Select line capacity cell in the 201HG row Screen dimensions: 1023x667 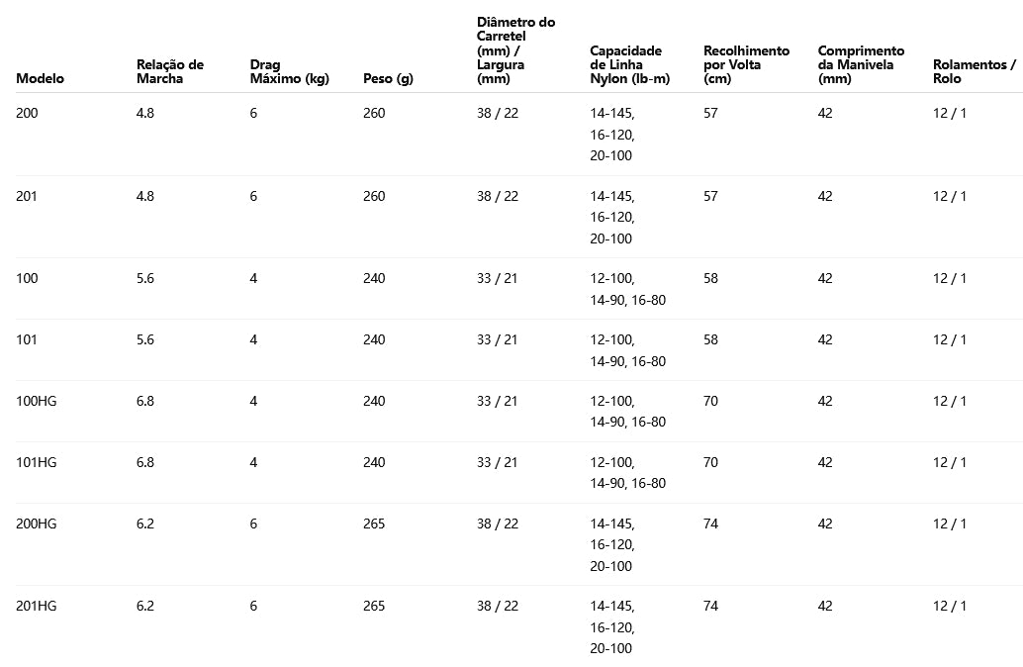tap(612, 626)
